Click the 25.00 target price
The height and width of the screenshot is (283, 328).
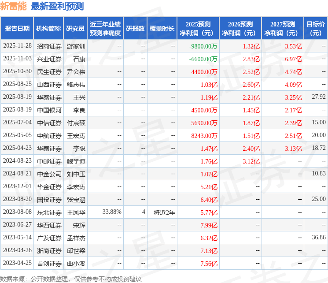(x=319, y=199)
